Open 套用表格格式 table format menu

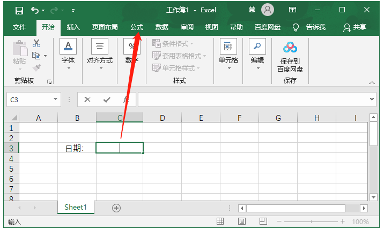pos(179,56)
